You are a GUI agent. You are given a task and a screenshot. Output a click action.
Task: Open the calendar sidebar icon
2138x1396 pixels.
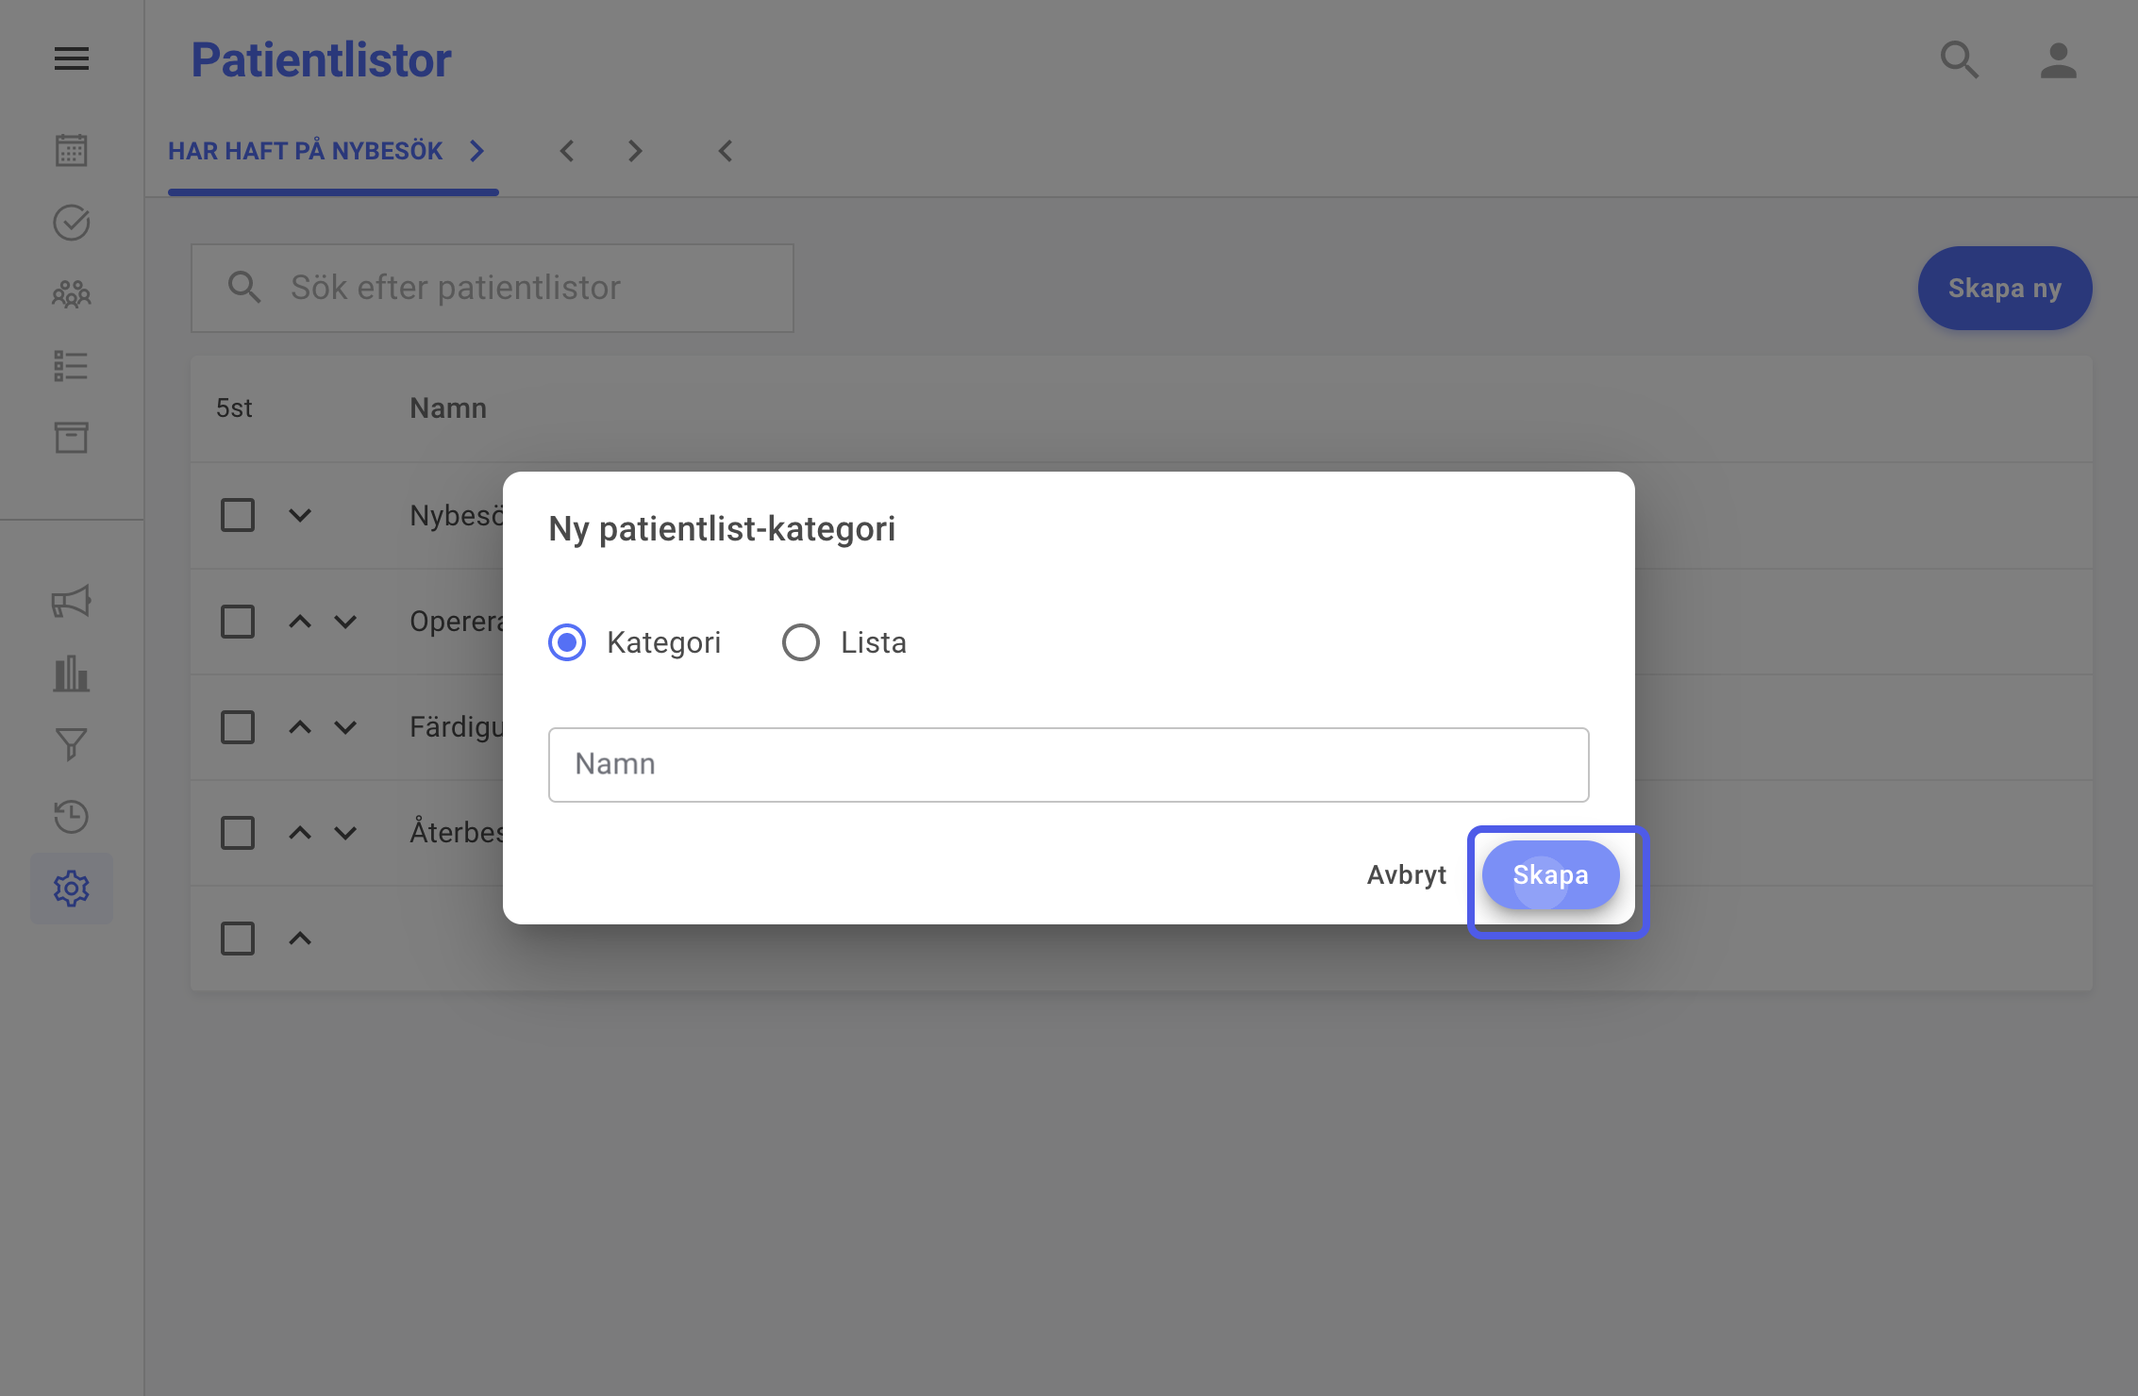[72, 150]
